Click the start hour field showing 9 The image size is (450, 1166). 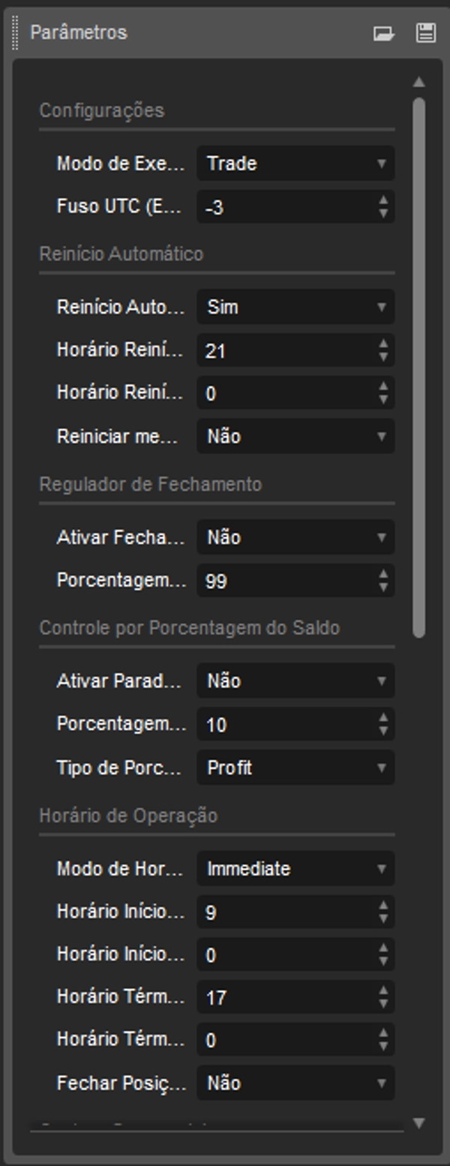coord(285,912)
